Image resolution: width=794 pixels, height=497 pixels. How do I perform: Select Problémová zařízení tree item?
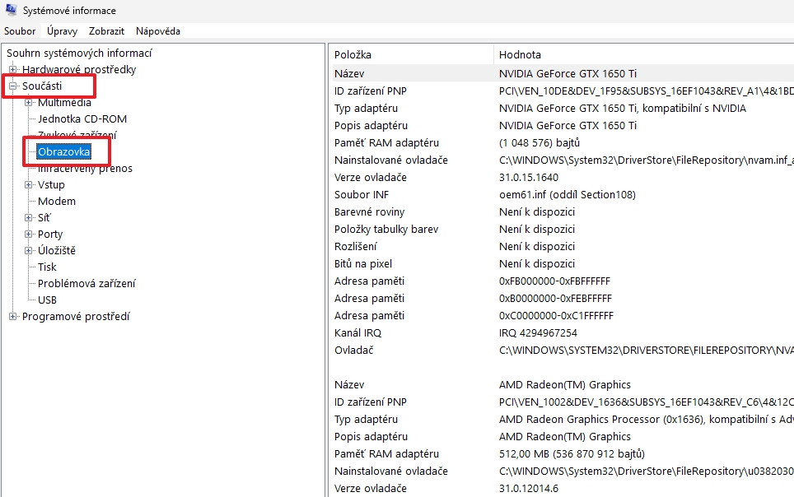[x=86, y=283]
